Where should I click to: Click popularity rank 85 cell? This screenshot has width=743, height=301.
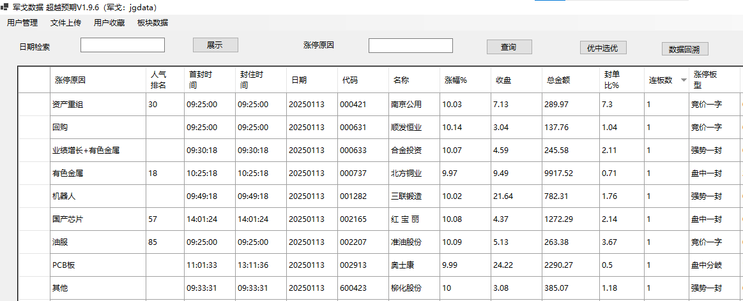point(165,242)
